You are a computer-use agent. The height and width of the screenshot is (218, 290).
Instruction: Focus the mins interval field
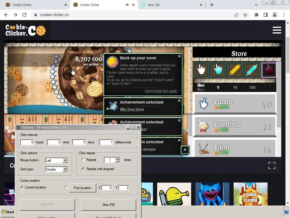pyautogui.click(x=54, y=142)
